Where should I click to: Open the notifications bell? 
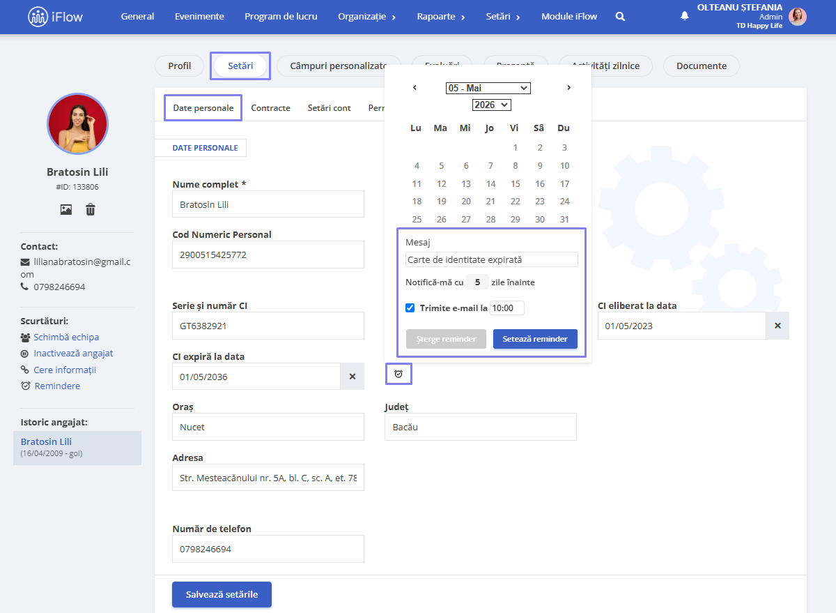point(684,16)
